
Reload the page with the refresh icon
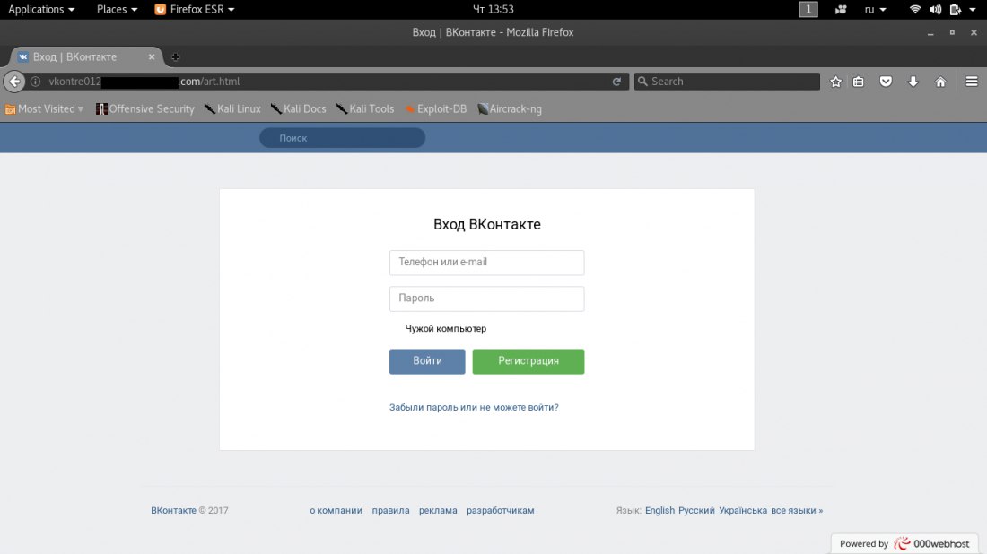tap(617, 81)
